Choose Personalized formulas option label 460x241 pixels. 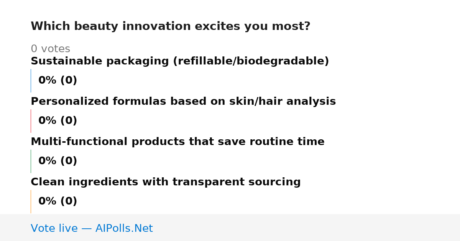tap(183, 102)
